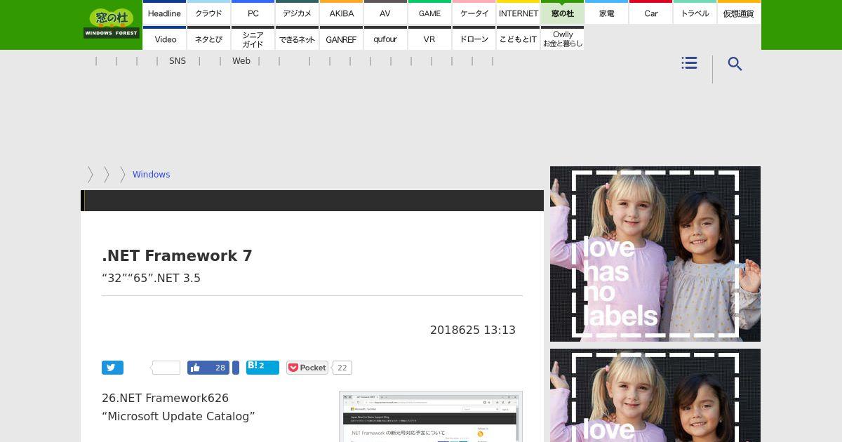The height and width of the screenshot is (442, 842).
Task: Open the search magnifier icon
Action: 735,64
